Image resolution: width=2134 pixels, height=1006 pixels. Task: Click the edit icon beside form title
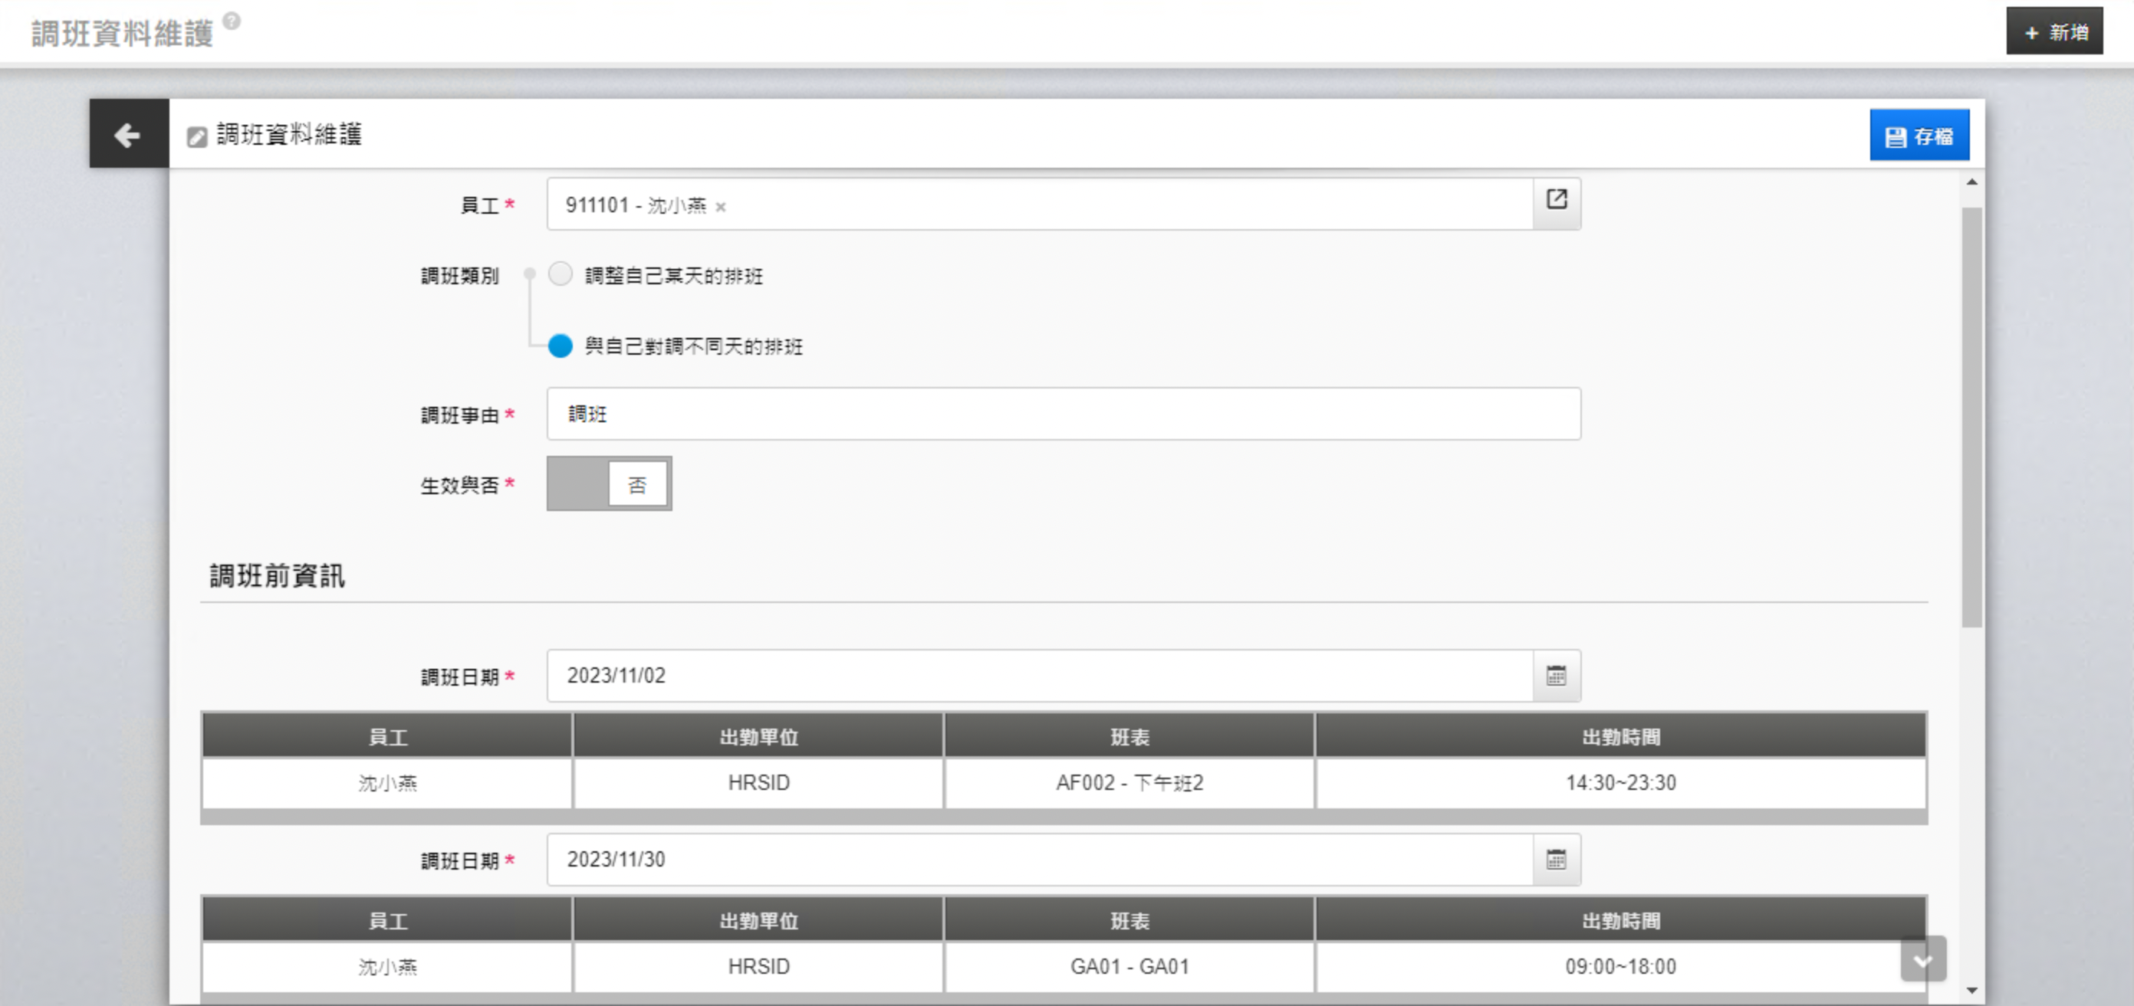tap(196, 136)
